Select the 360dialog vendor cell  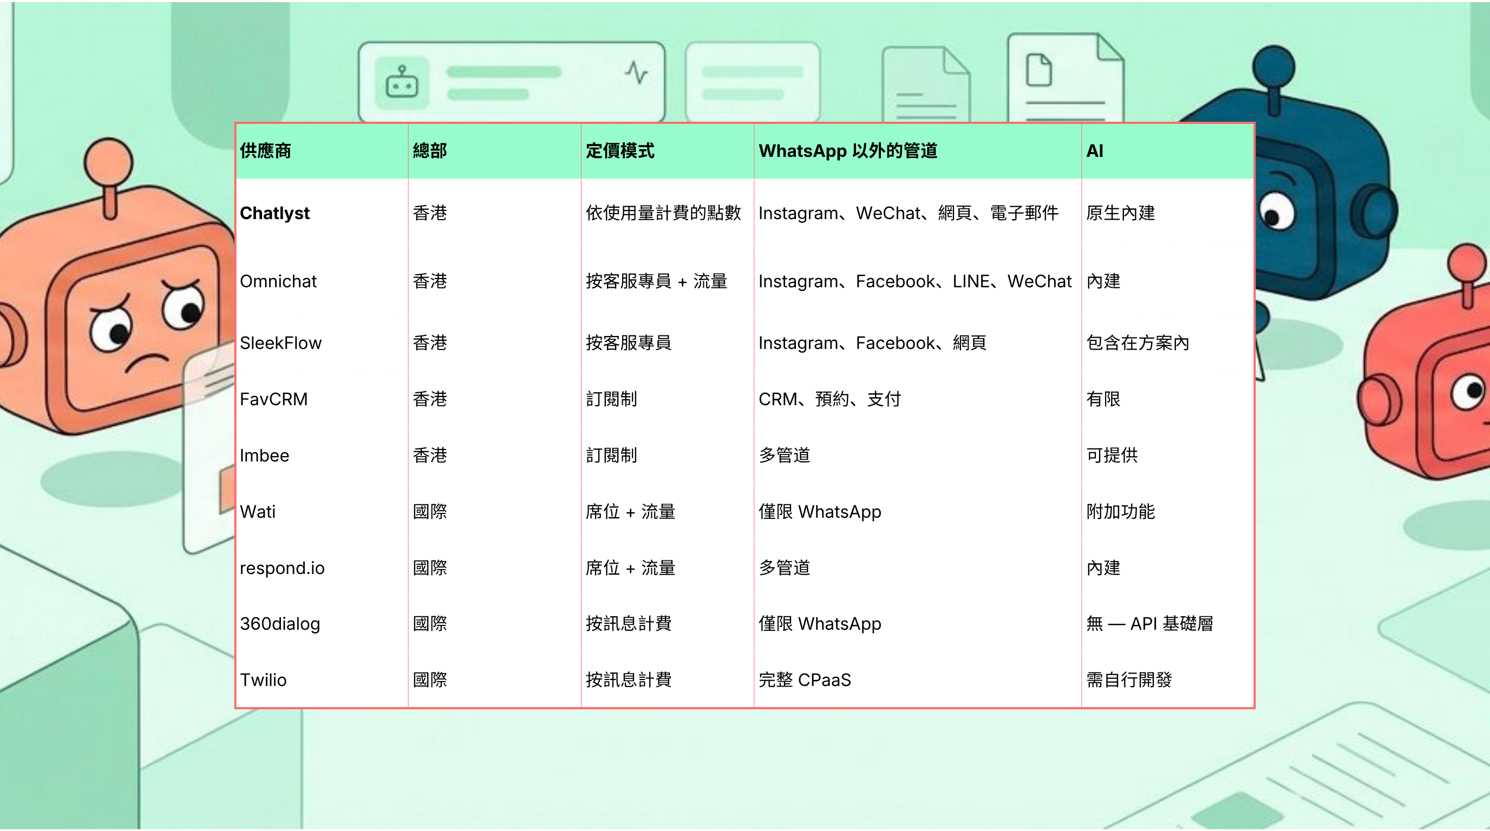322,624
